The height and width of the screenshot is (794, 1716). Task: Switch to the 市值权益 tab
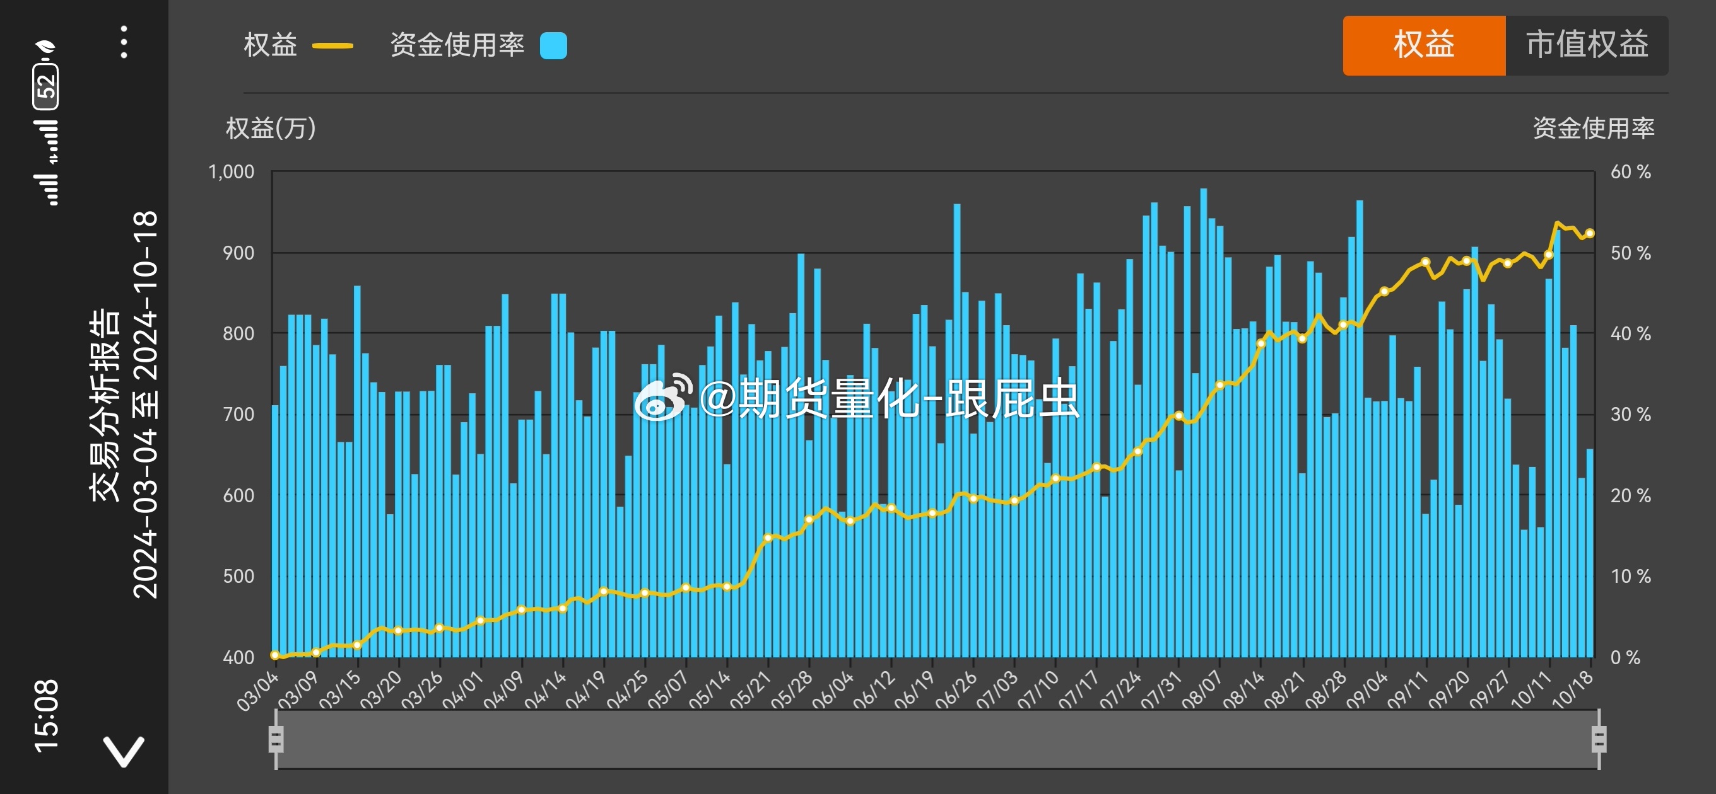(1587, 45)
